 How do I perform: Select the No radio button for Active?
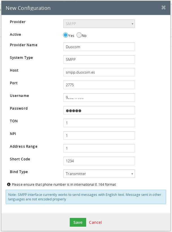point(79,35)
